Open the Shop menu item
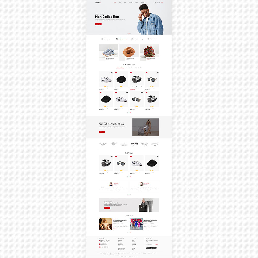Viewport: 258px width, 258px height. (x=120, y=2)
